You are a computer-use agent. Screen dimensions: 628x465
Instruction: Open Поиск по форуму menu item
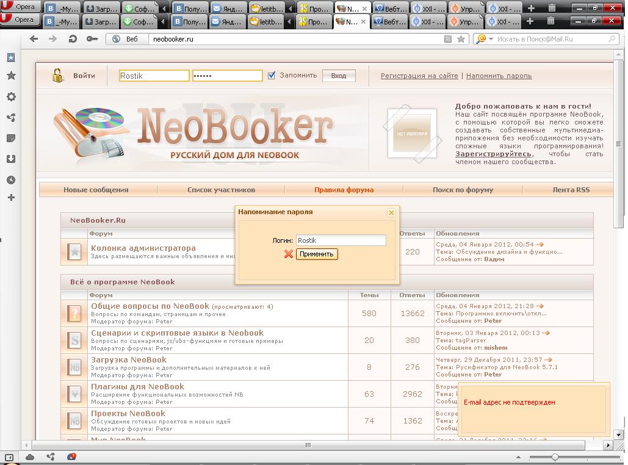click(x=463, y=190)
